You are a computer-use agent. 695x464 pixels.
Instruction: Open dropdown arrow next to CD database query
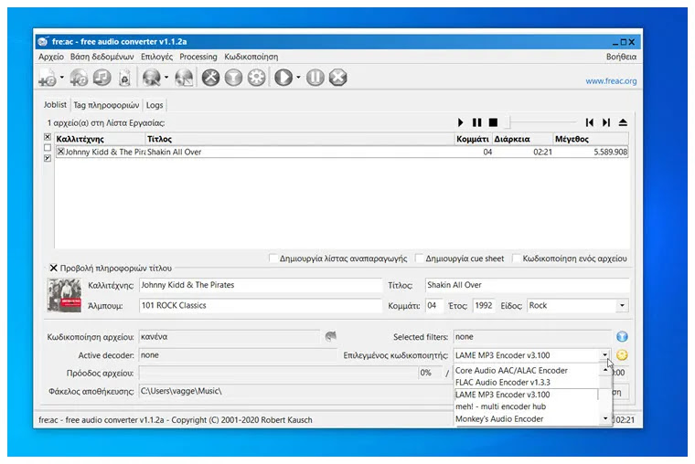pos(166,78)
